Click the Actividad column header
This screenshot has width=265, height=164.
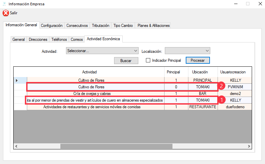click(89, 72)
